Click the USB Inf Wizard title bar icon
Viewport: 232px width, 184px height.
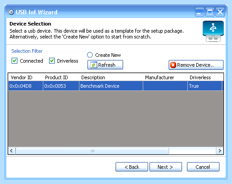(11, 12)
